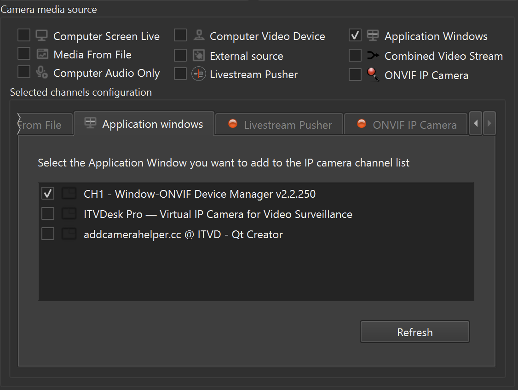Click the Computer Video Device webcam icon

coord(199,35)
